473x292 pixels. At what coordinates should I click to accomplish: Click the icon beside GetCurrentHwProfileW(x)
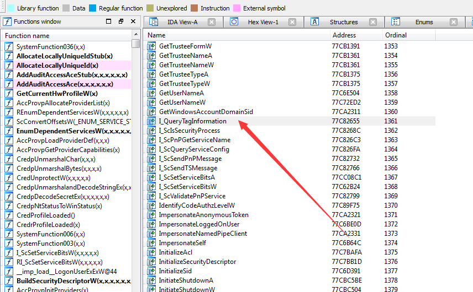pyautogui.click(x=9, y=94)
